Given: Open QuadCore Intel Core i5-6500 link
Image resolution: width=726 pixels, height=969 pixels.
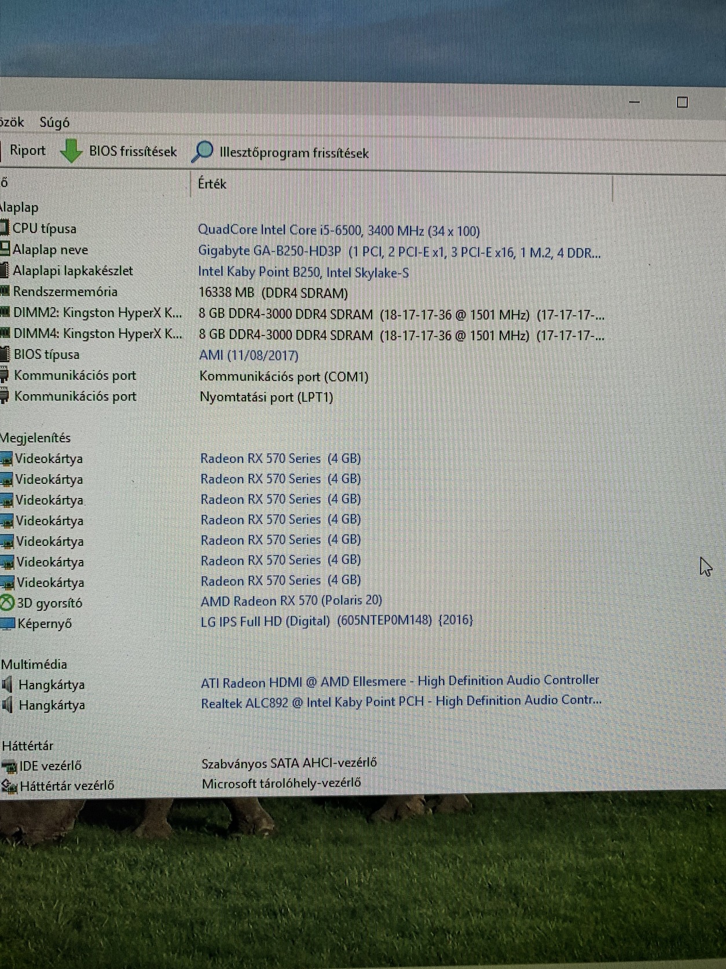Looking at the screenshot, I should click(x=339, y=230).
